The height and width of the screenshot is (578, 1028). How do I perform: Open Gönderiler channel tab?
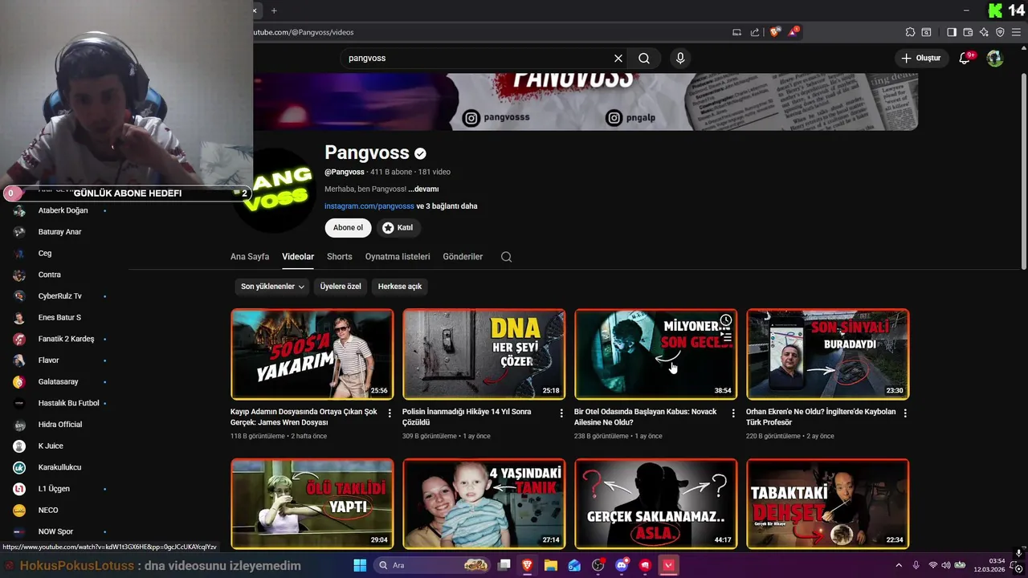tap(463, 257)
